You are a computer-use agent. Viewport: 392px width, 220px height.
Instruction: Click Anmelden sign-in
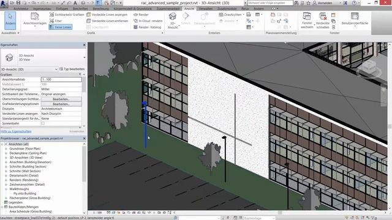tap(323, 3)
